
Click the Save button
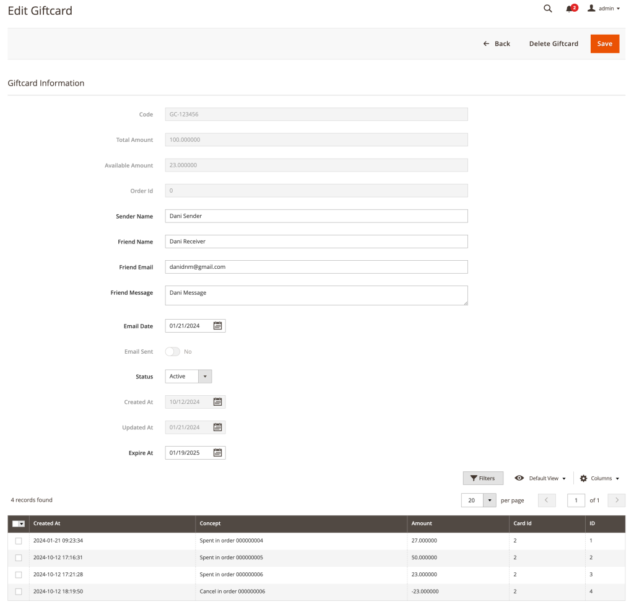click(x=604, y=44)
